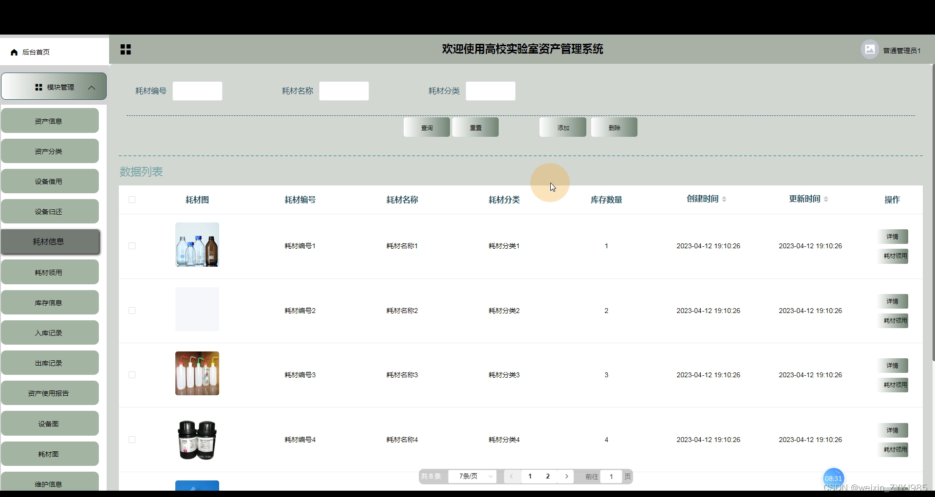The image size is (935, 497).
Task: Open 设备借用 in sidebar
Action: (x=50, y=181)
